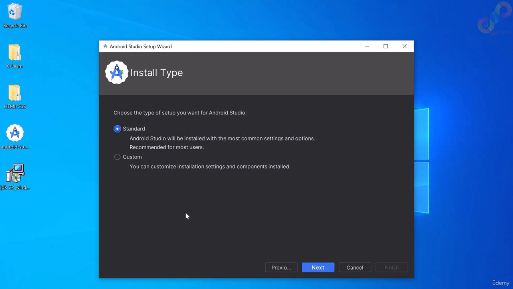The width and height of the screenshot is (513, 289).
Task: Click 'Android Studio will be installed' description text
Action: [222, 138]
